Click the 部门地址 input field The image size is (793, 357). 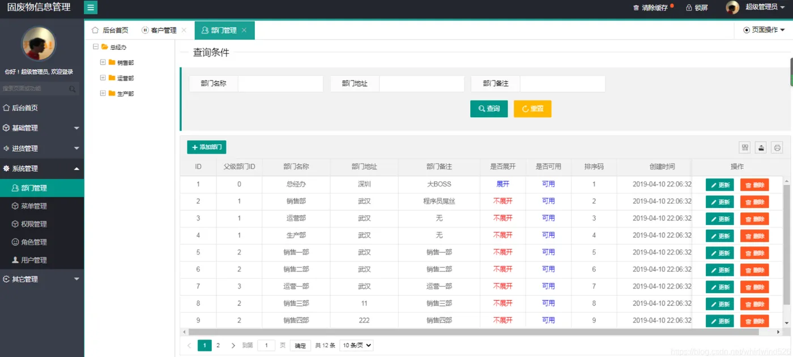[x=422, y=84]
